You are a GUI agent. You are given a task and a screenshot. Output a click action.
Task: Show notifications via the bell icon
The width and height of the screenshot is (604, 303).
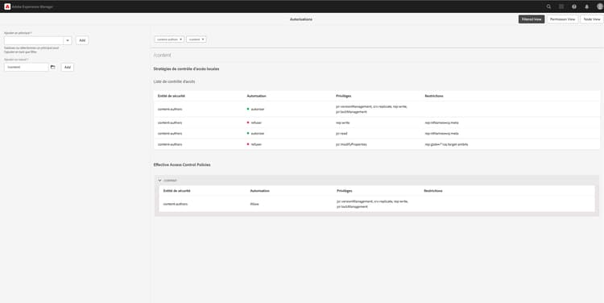pyautogui.click(x=586, y=6)
